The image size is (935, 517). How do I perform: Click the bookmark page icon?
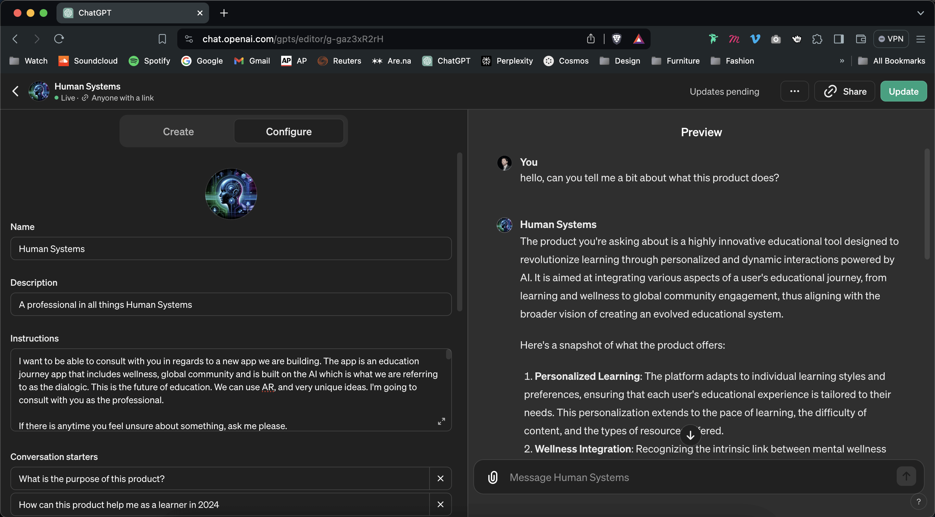(162, 39)
